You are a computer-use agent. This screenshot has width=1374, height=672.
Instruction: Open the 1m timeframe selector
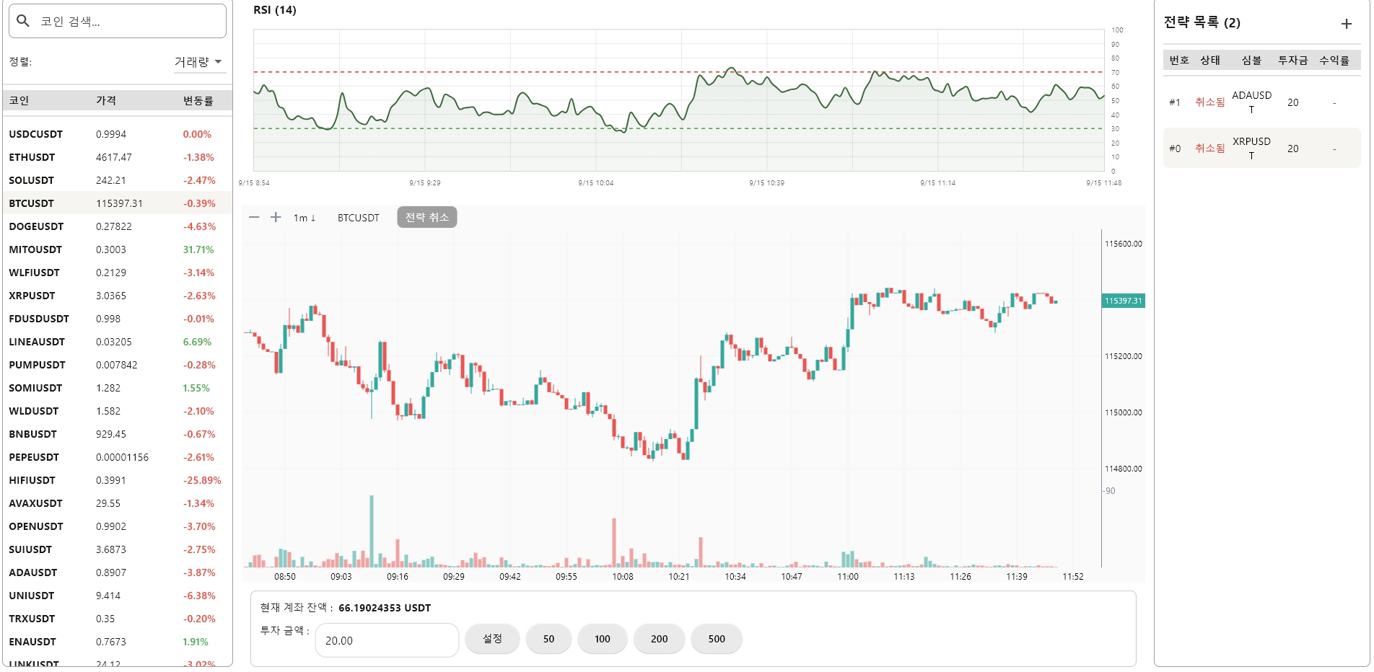tap(304, 218)
